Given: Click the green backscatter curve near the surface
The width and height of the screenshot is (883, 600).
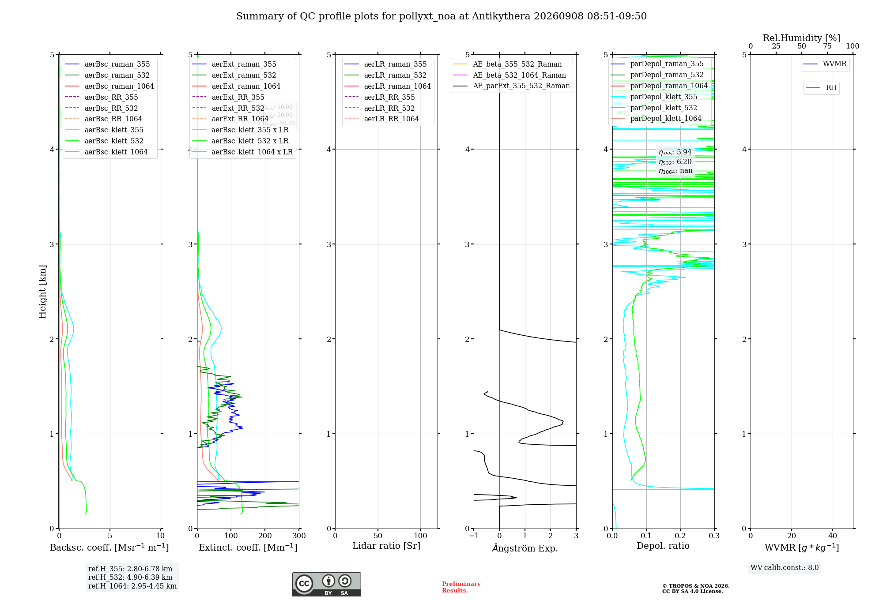Looking at the screenshot, I should click(85, 499).
